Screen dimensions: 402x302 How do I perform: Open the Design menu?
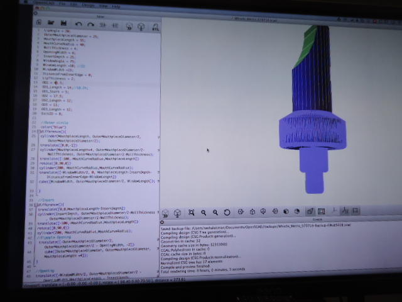88,5
